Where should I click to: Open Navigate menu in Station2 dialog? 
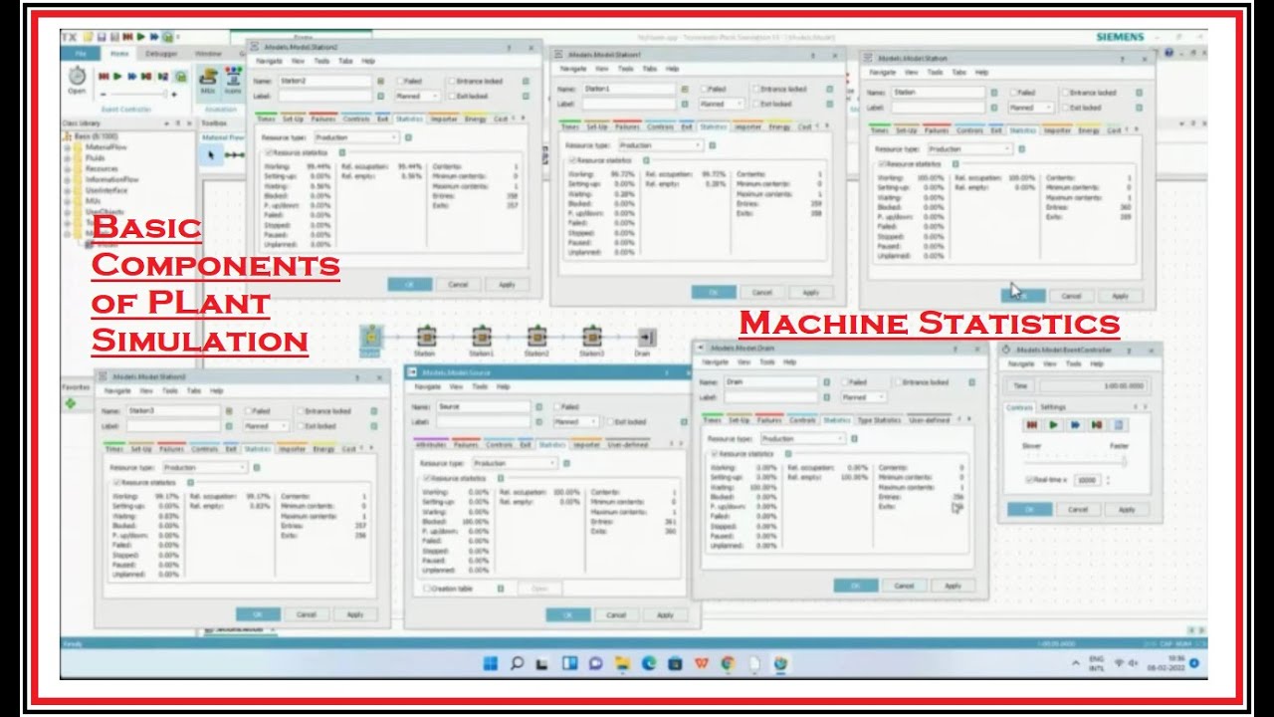click(269, 61)
